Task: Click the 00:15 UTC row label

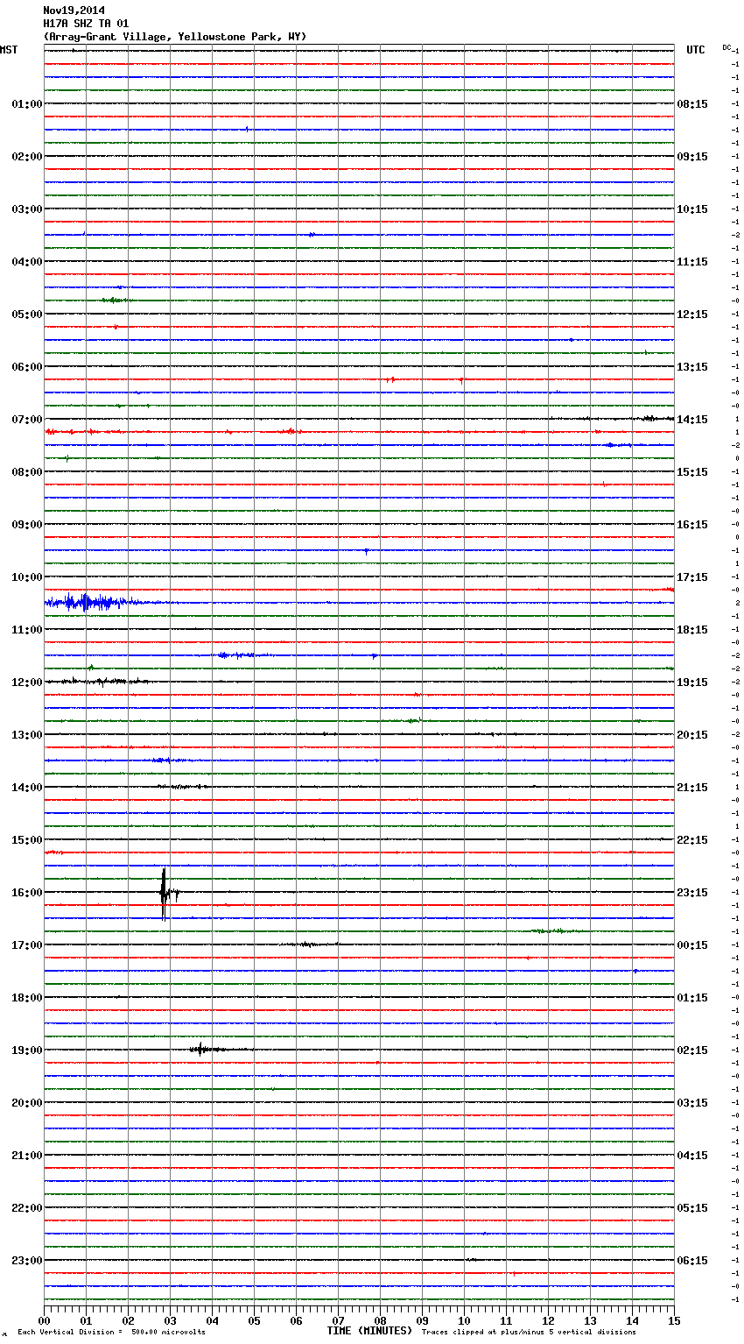Action: (x=692, y=945)
